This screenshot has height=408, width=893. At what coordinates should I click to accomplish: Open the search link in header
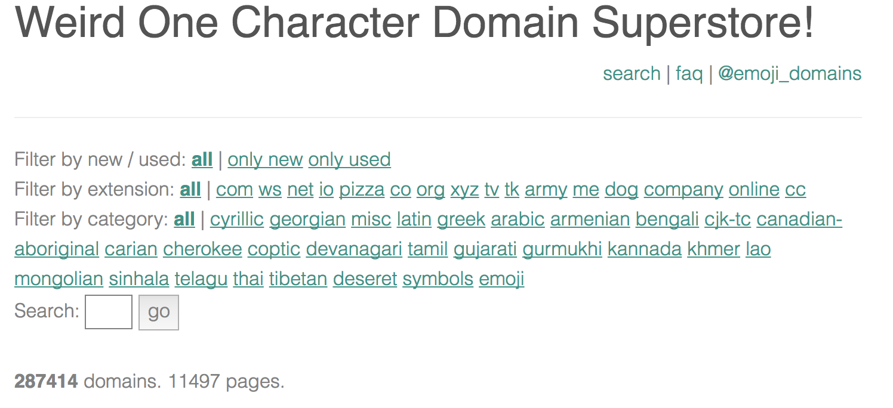pyautogui.click(x=631, y=73)
